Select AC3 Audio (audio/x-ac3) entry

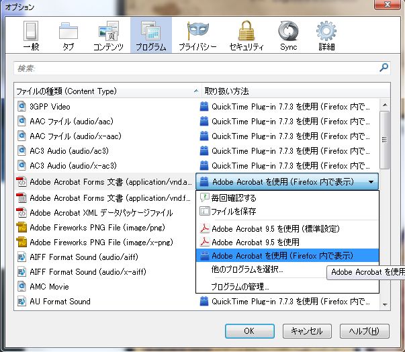(x=73, y=165)
